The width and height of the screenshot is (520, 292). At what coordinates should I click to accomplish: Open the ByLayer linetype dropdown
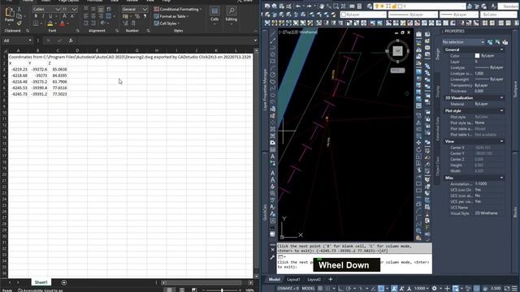[x=413, y=15]
